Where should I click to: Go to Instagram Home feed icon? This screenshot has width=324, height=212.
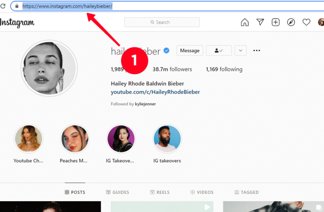tap(245, 22)
